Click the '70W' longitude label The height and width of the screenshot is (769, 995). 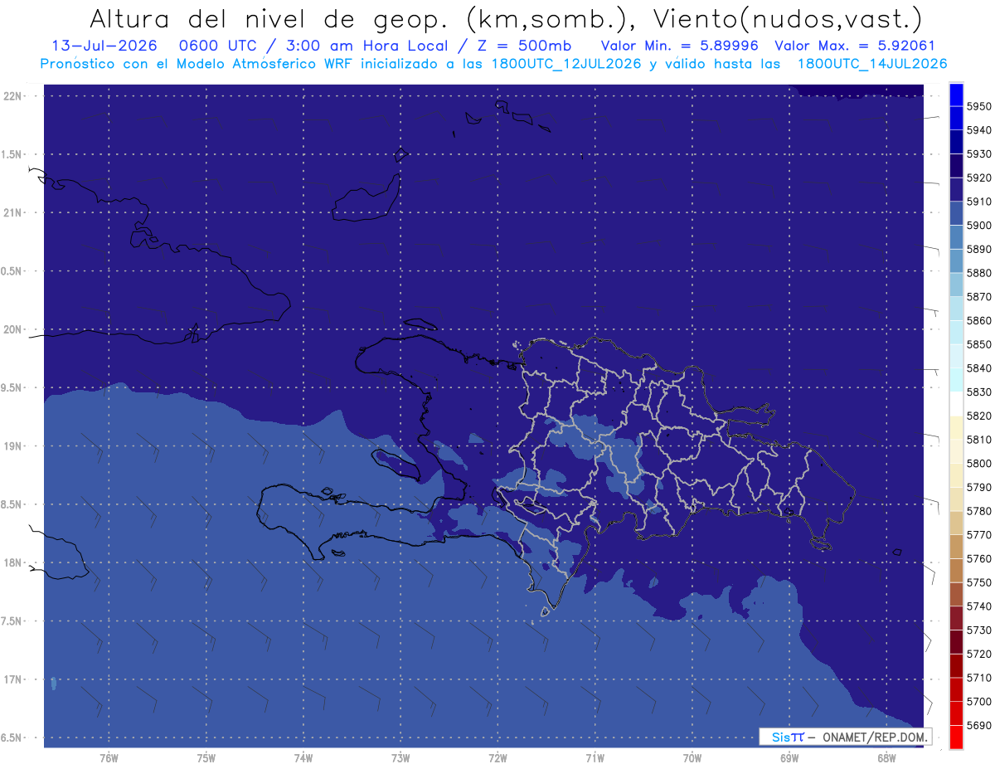(x=692, y=758)
